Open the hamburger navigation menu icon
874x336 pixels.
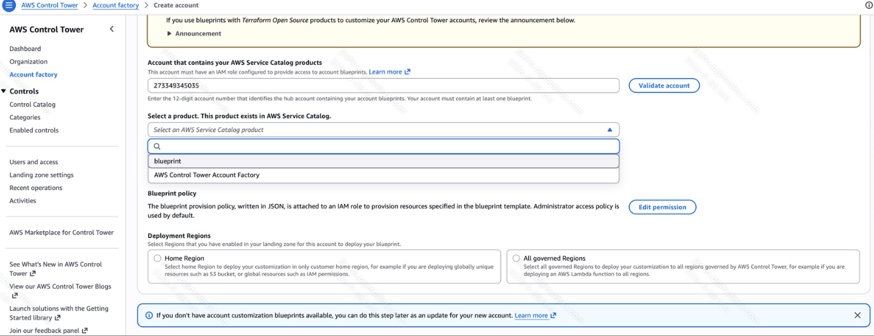tap(9, 5)
